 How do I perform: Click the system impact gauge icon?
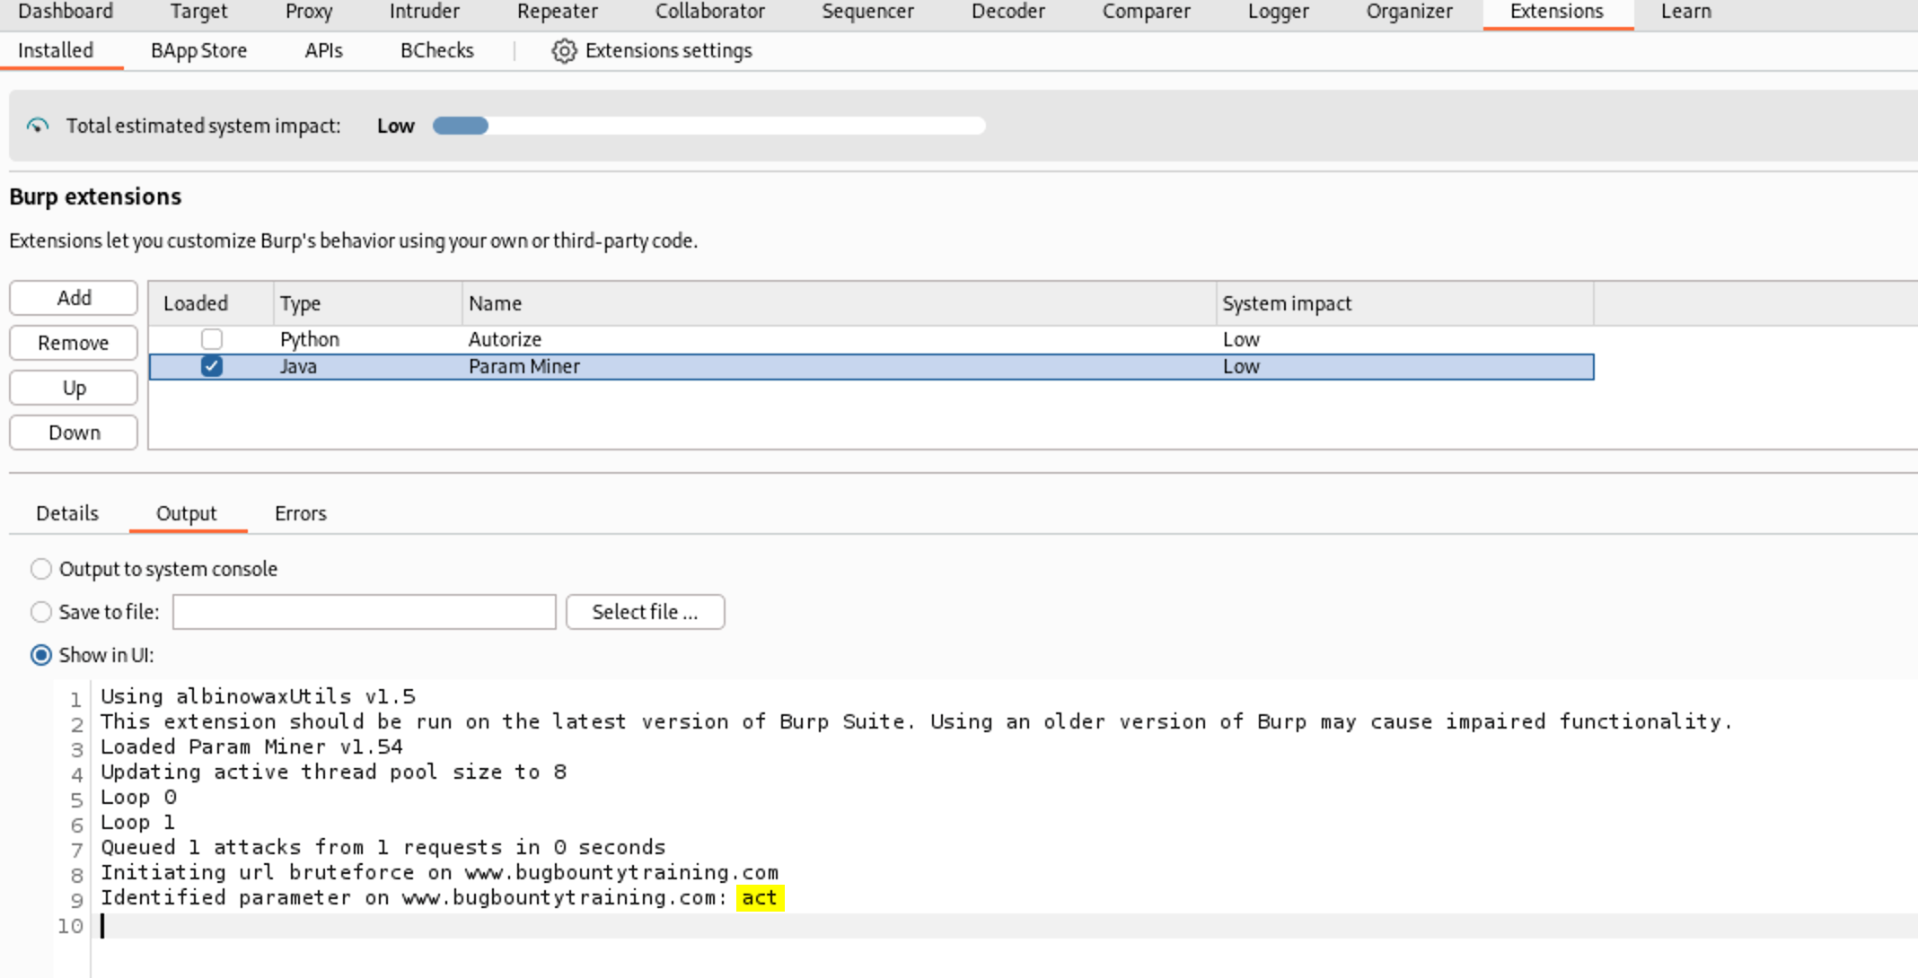point(38,126)
